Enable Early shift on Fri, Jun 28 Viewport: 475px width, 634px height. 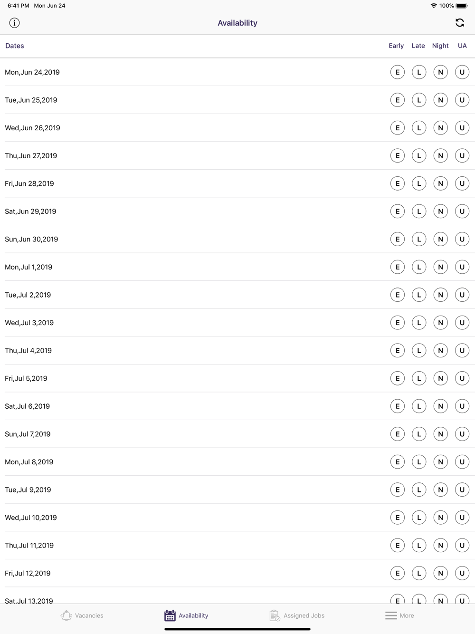[x=398, y=183]
